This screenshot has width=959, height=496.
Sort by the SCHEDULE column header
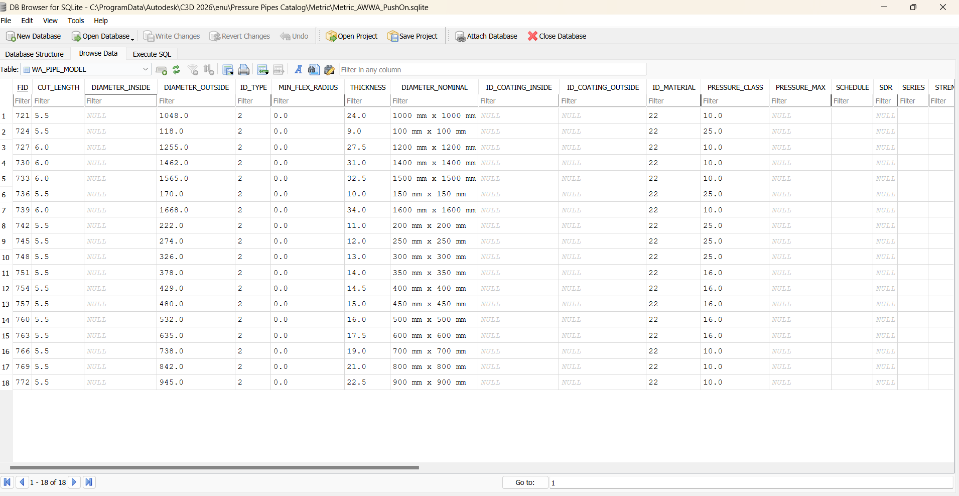point(852,87)
